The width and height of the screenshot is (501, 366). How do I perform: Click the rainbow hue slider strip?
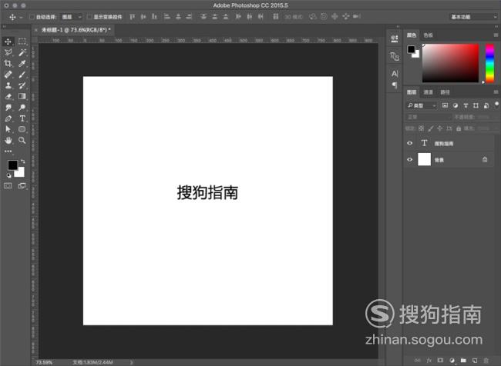(489, 63)
